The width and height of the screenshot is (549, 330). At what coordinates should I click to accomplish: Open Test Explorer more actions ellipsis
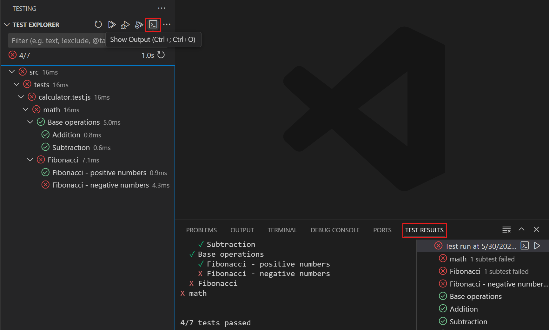coord(167,24)
